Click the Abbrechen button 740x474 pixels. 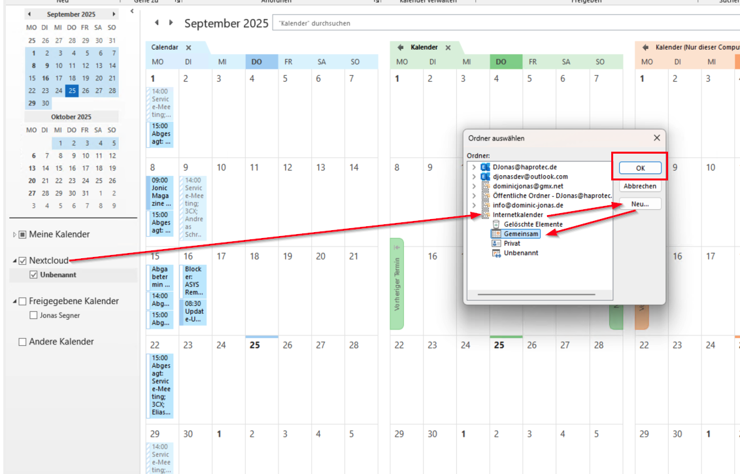click(639, 186)
